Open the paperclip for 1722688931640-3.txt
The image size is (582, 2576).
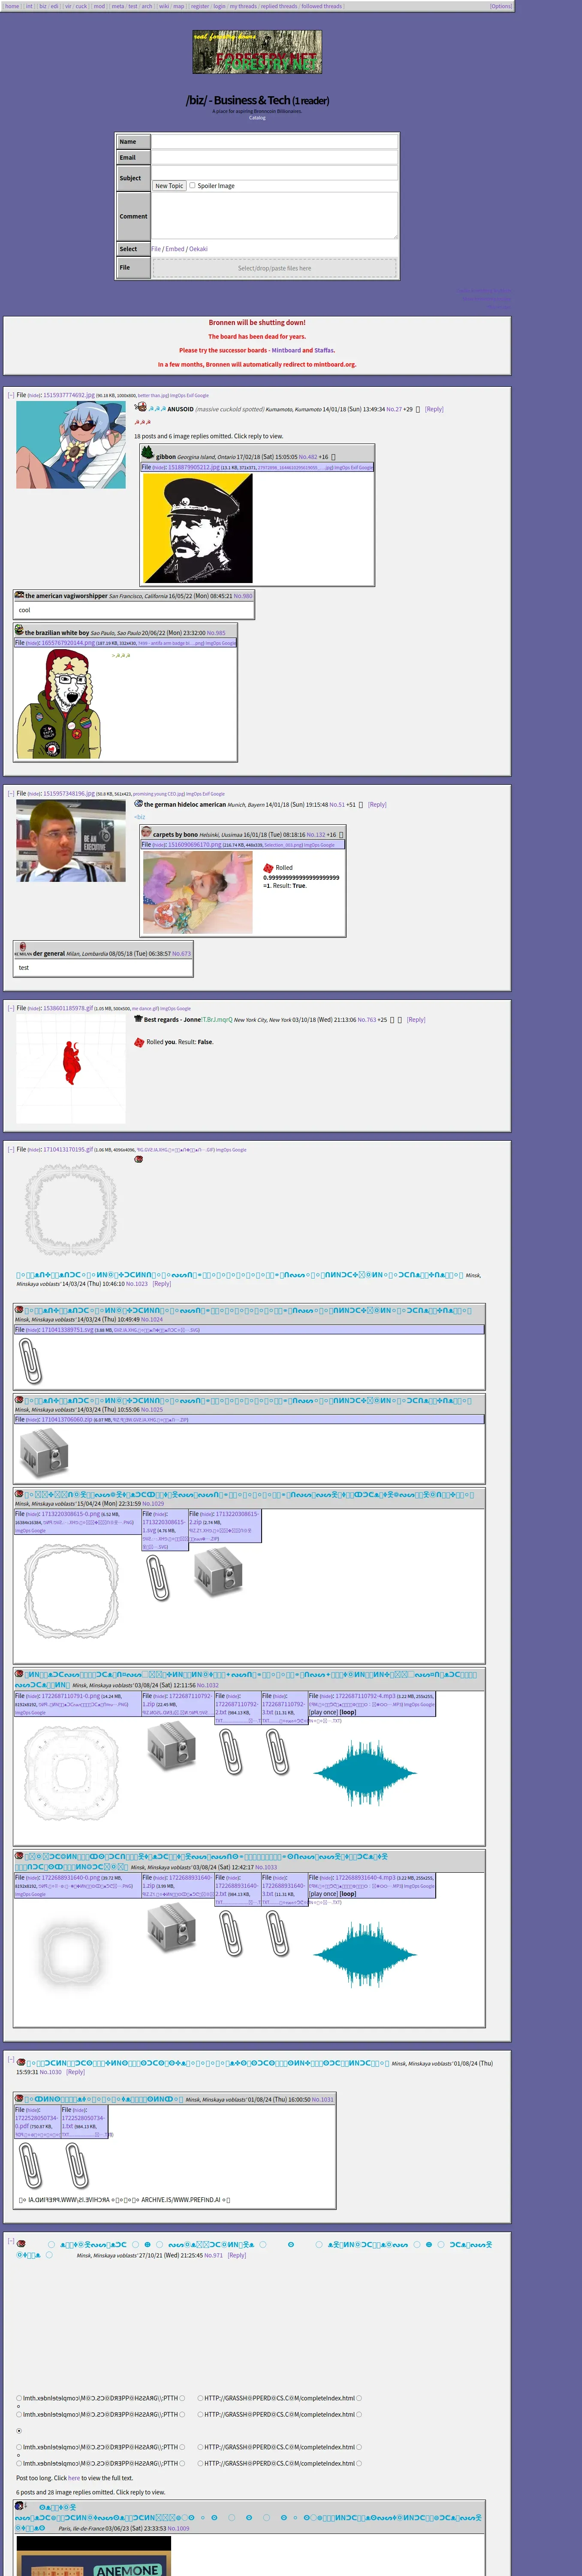click(277, 1934)
